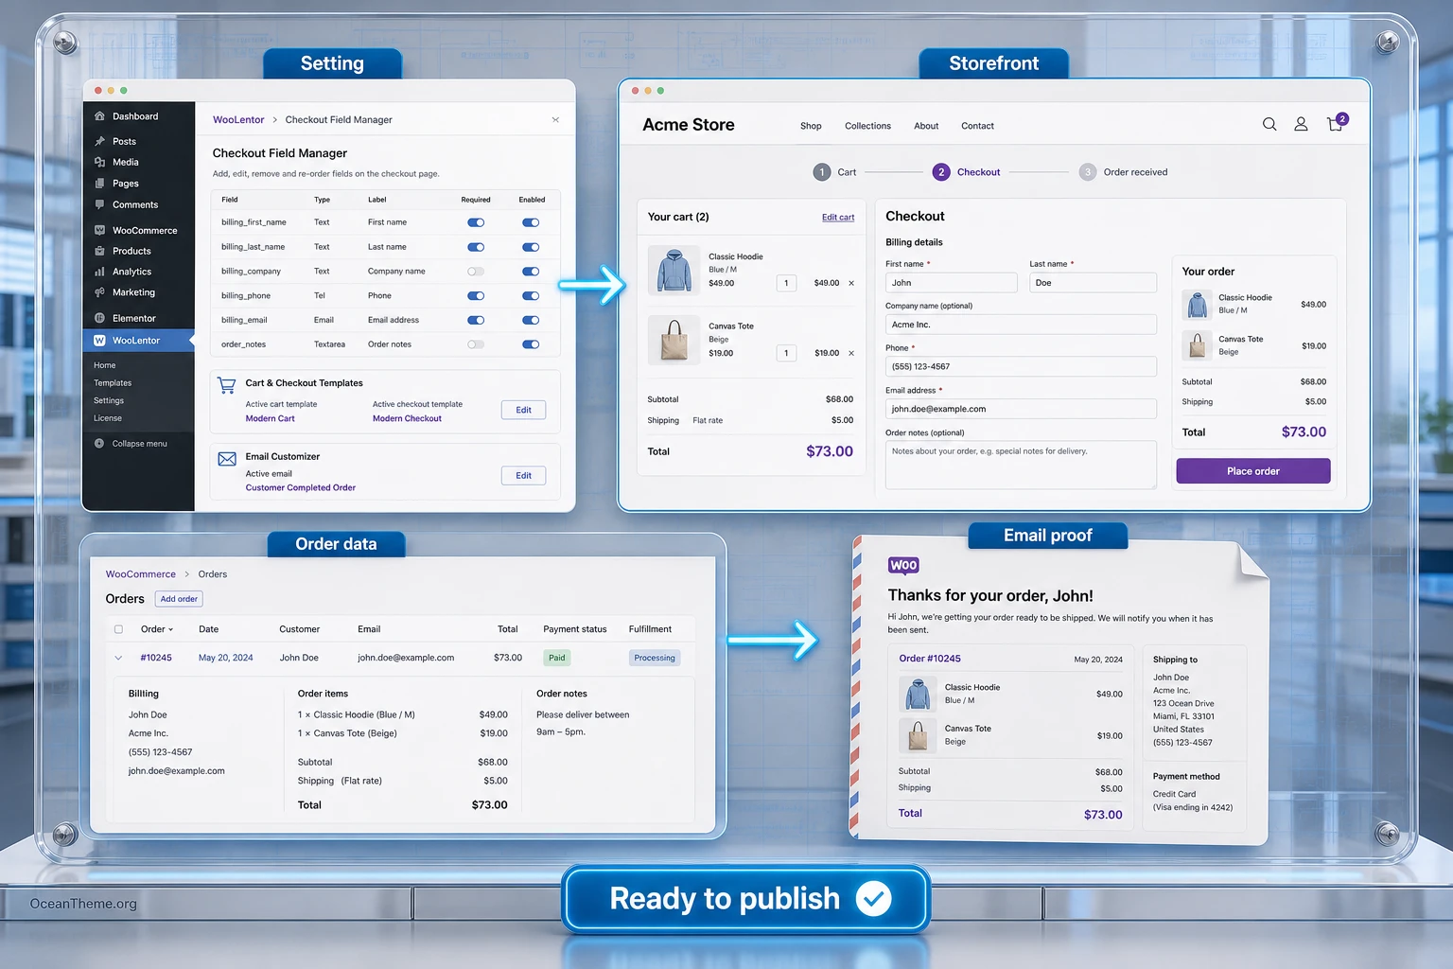This screenshot has height=969, width=1453.
Task: Open the Dashboard icon in WordPress sidebar
Action: point(99,116)
